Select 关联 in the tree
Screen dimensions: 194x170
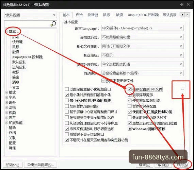coord(12,138)
